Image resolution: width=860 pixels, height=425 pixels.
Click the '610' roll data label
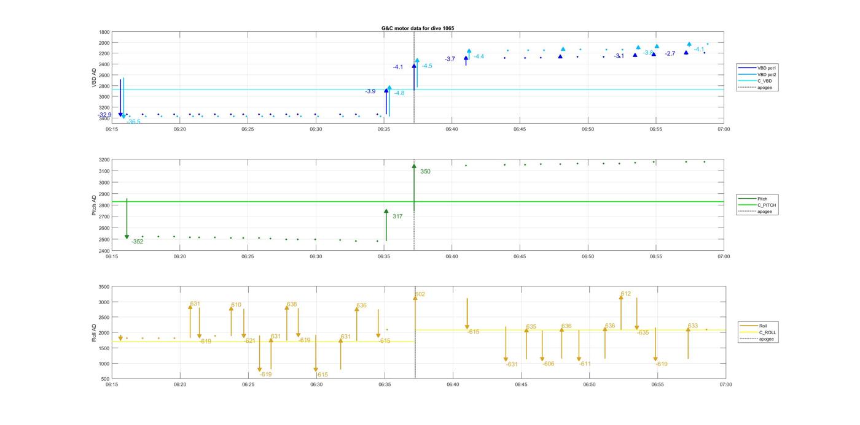point(237,305)
